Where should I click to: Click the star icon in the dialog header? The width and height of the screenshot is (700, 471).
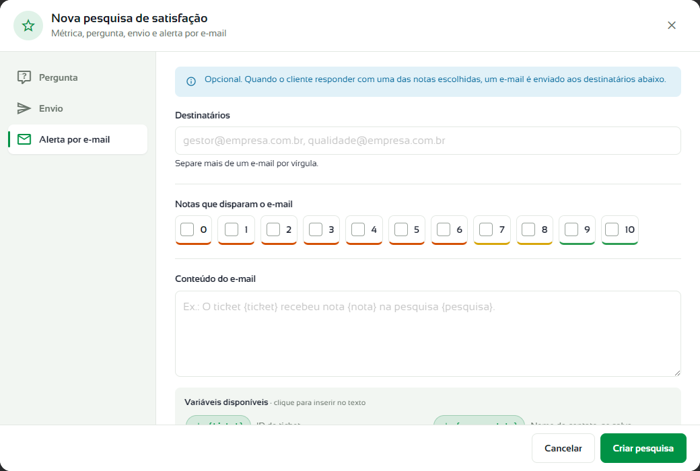[28, 26]
